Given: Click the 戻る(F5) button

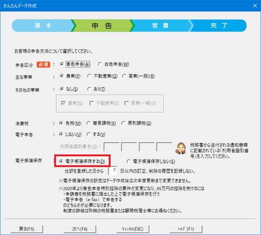Looking at the screenshot, I should point(27,229).
